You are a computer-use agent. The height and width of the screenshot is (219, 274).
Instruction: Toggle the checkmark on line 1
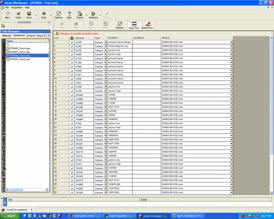[x=72, y=42]
